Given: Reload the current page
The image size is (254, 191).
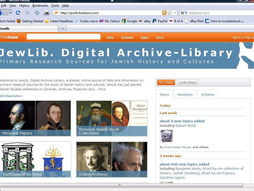Looking at the screenshot, I should coord(18,13).
